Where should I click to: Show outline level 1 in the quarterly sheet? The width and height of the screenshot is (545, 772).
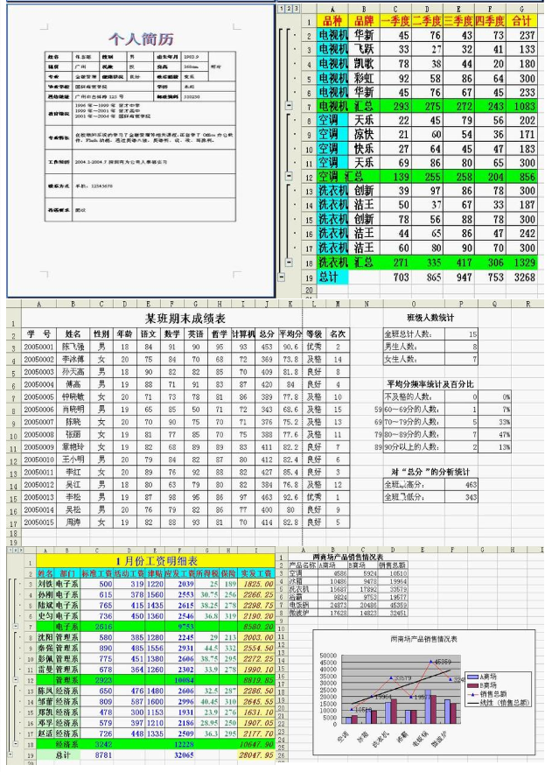[x=281, y=9]
